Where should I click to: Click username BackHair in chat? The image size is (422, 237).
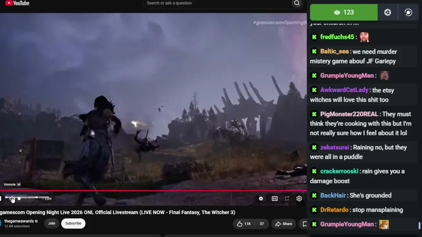pos(333,195)
